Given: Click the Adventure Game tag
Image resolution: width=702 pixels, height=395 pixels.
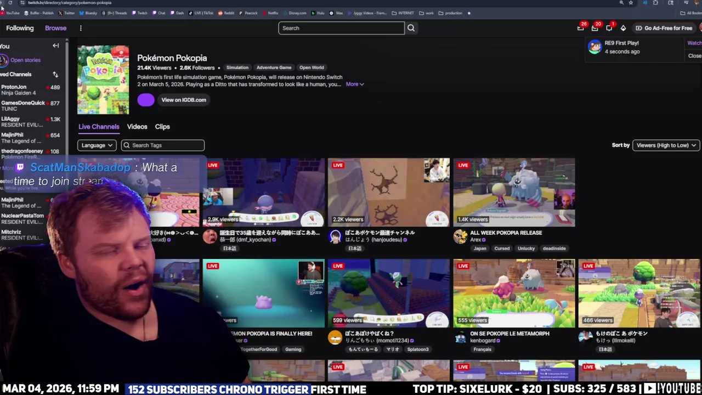Looking at the screenshot, I should coord(274,67).
